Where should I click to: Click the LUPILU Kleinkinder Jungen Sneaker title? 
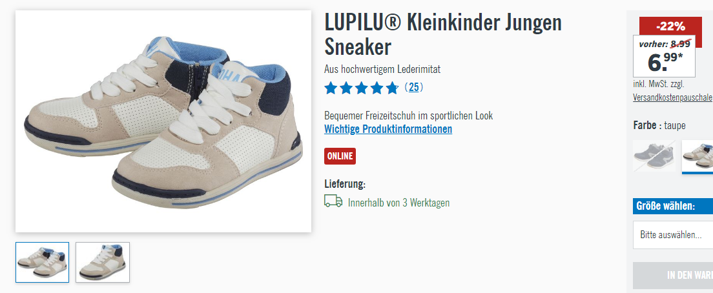pos(443,34)
